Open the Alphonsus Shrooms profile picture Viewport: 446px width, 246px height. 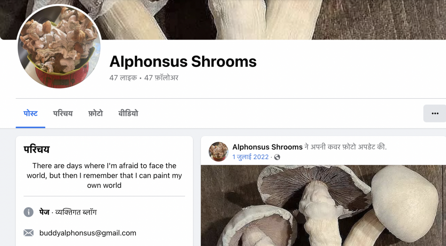pos(59,47)
